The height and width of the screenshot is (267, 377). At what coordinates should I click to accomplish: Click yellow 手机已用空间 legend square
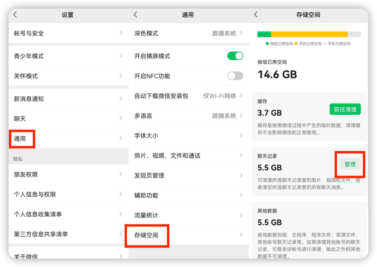tap(296, 44)
